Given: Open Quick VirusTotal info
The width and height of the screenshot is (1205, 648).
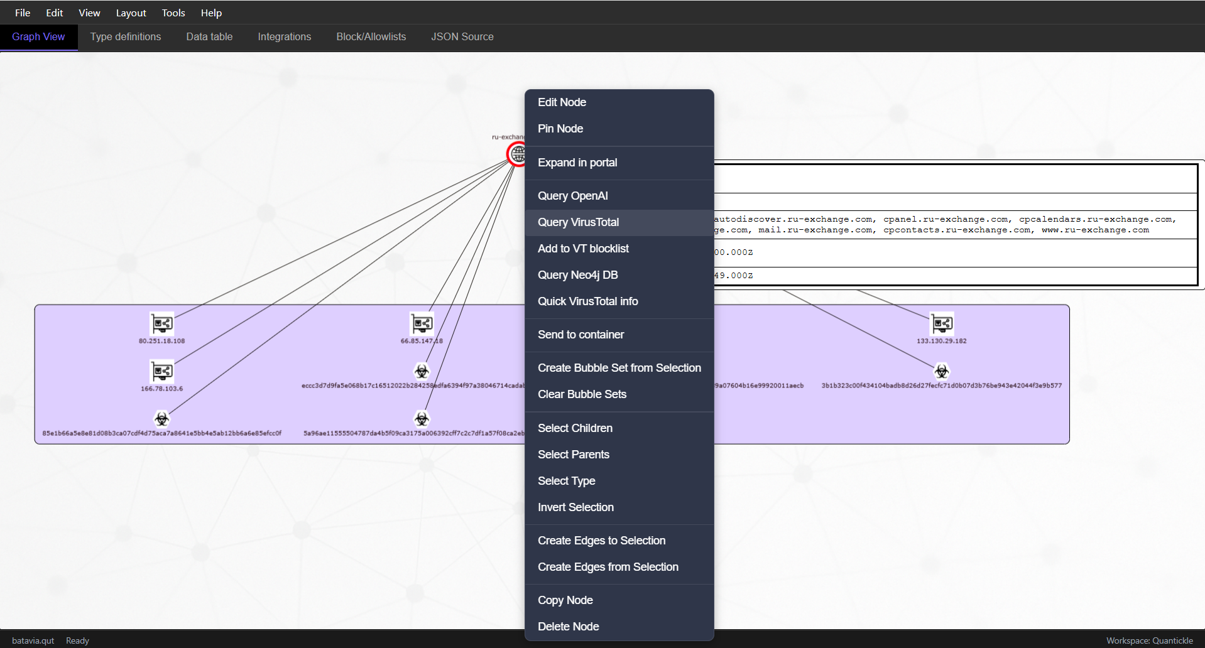Looking at the screenshot, I should click(x=619, y=301).
